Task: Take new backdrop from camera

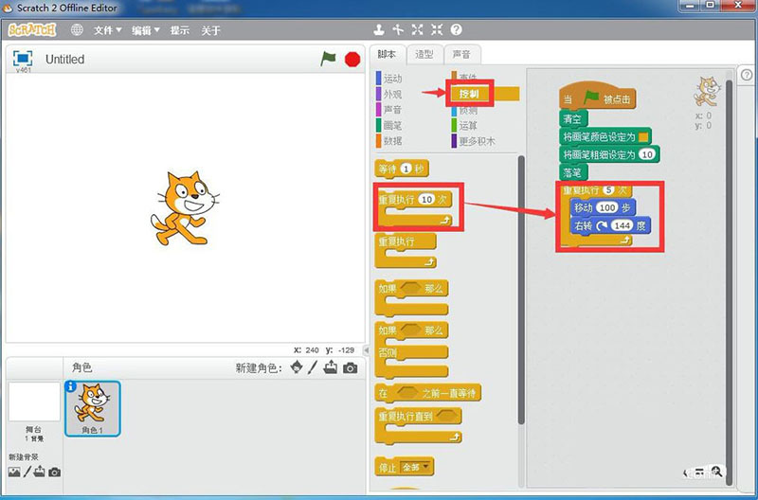Action: coord(55,472)
